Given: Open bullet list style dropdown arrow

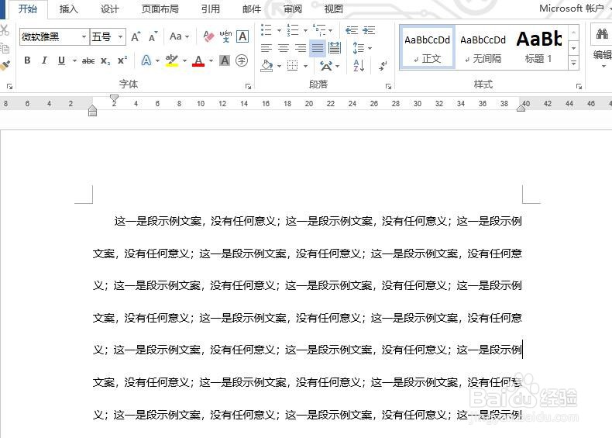Looking at the screenshot, I should (x=279, y=30).
